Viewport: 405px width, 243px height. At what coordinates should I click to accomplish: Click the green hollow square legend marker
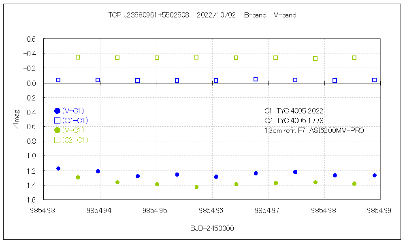57,140
